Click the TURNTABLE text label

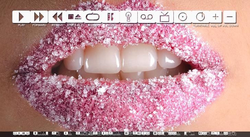(201, 26)
